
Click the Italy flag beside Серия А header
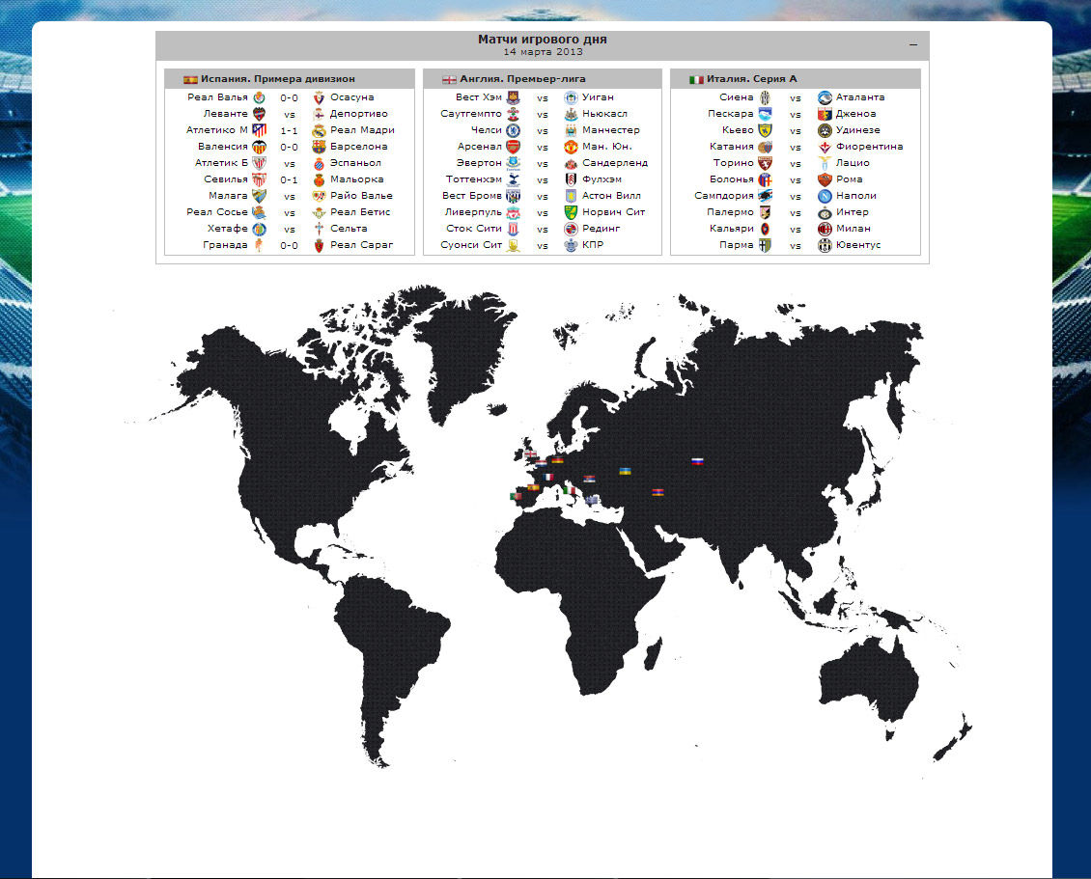tap(696, 79)
